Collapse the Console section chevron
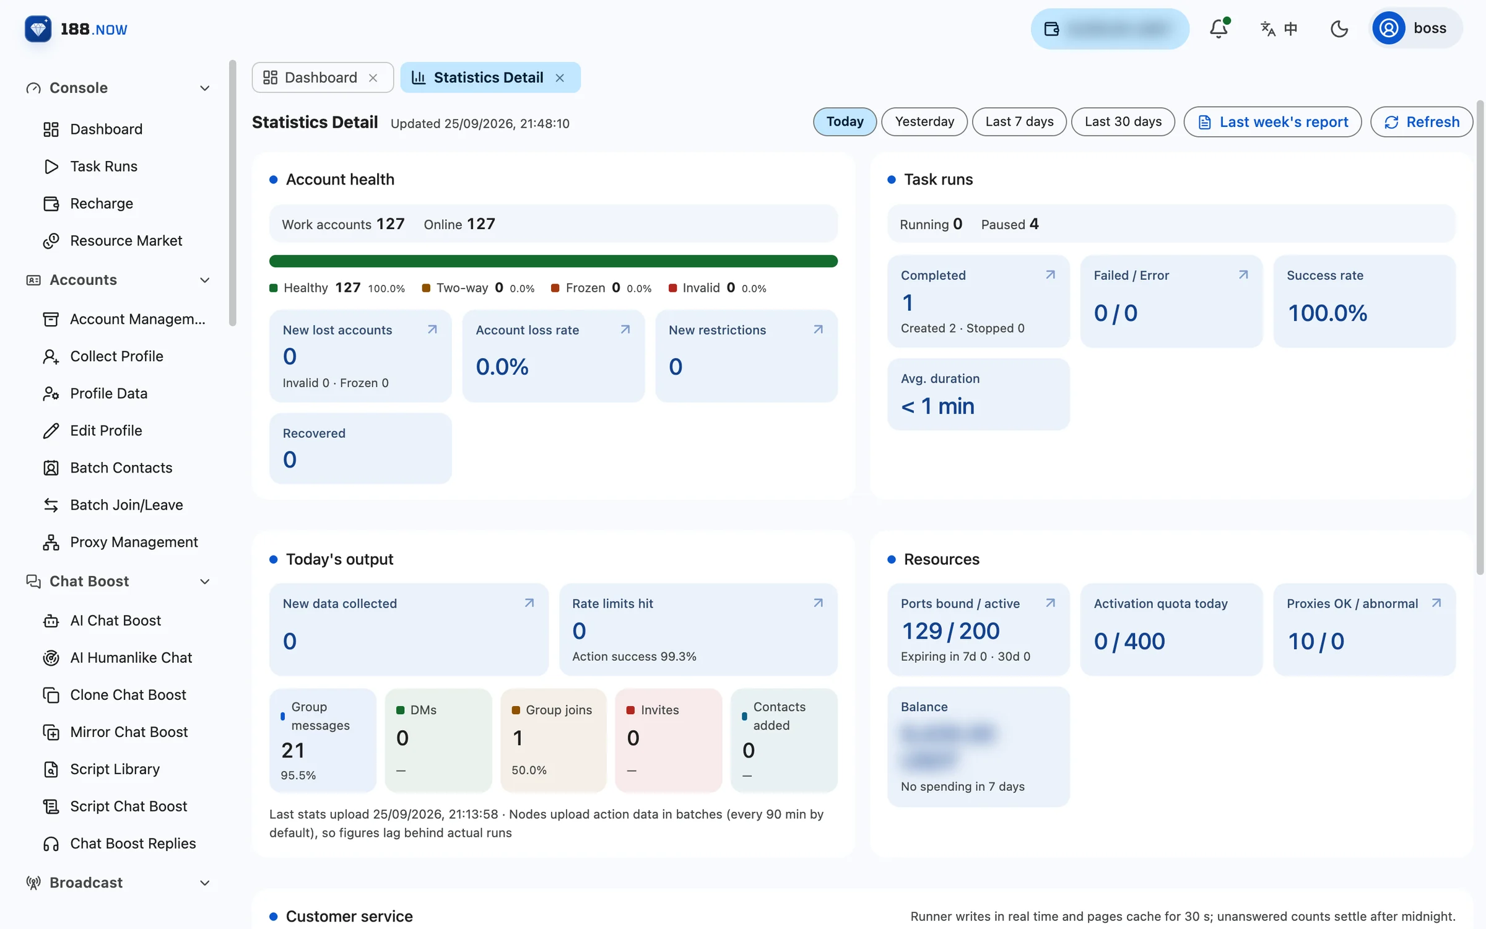 [x=205, y=88]
